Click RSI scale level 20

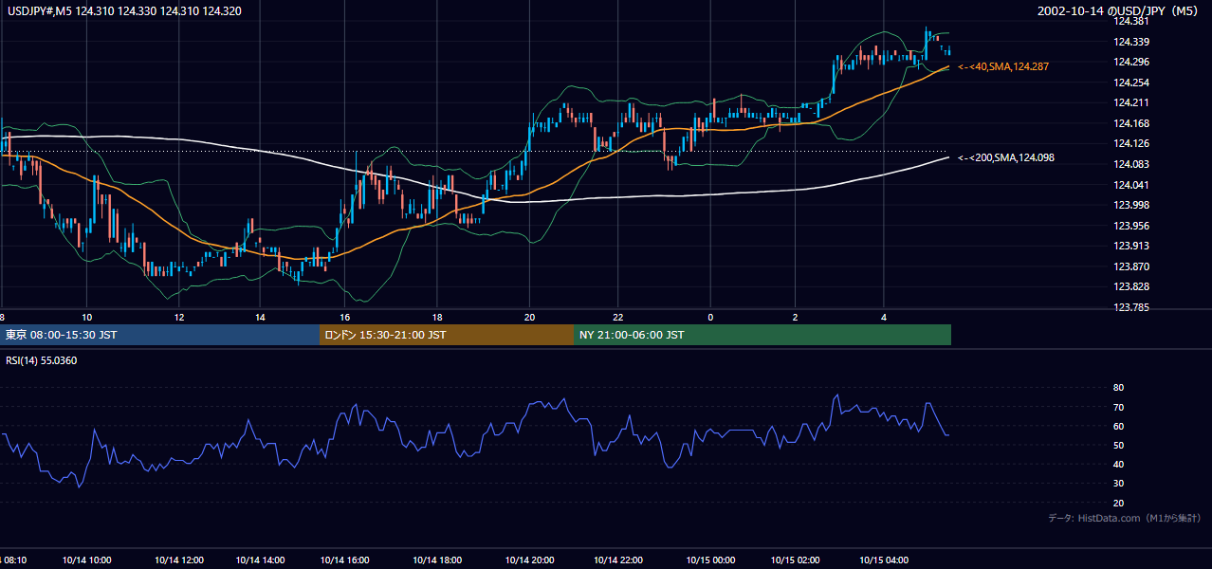coord(1118,503)
